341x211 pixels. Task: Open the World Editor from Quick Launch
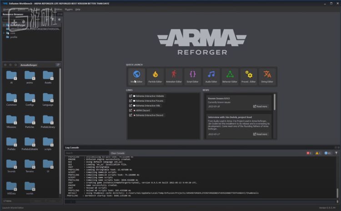[x=136, y=76]
